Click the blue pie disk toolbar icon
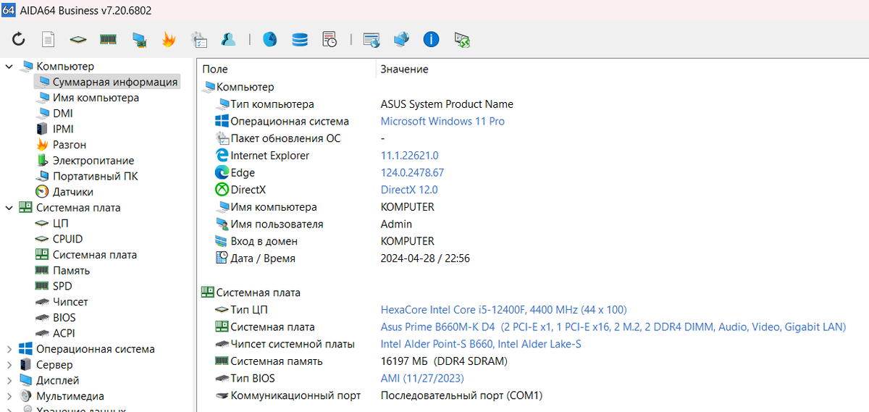Screen dimensions: 869x412 coord(269,39)
